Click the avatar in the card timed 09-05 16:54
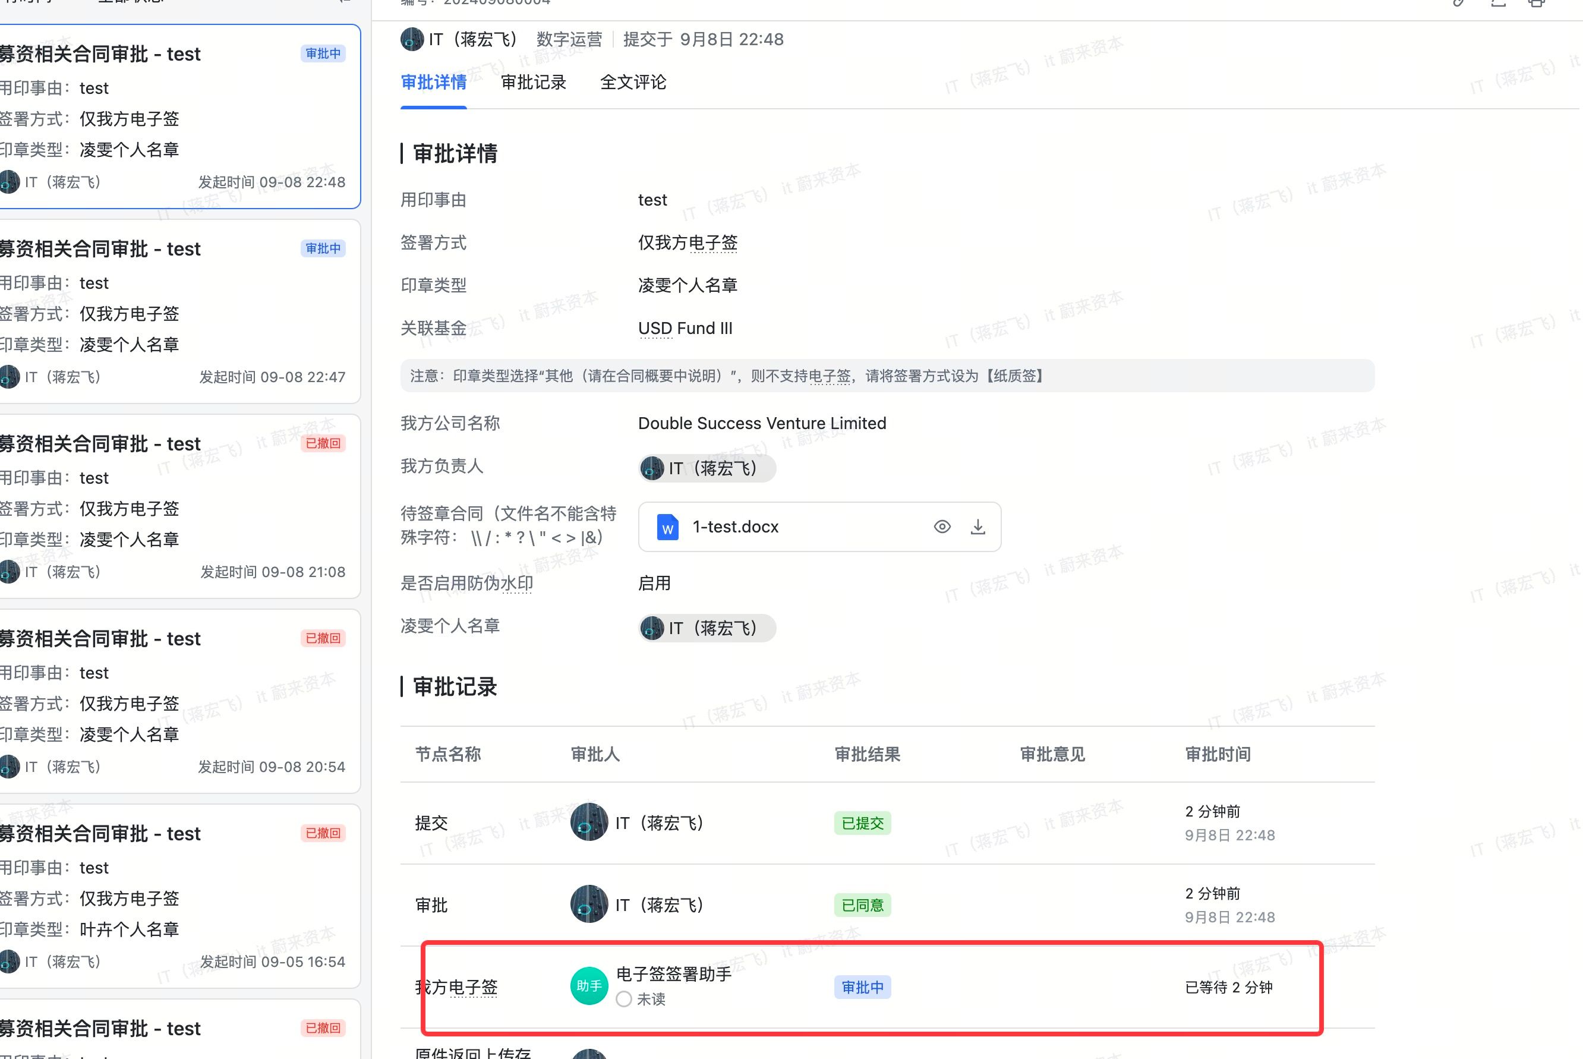This screenshot has height=1059, width=1583. [x=10, y=962]
